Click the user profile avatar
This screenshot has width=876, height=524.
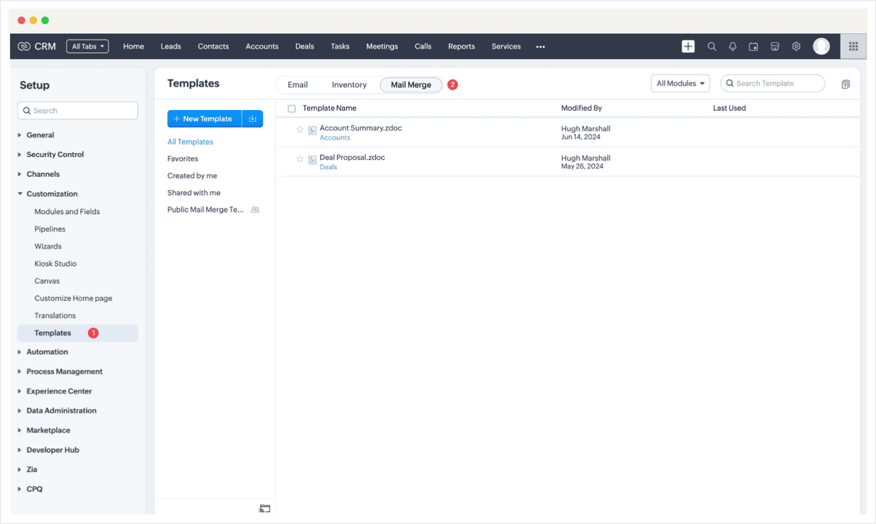(821, 47)
